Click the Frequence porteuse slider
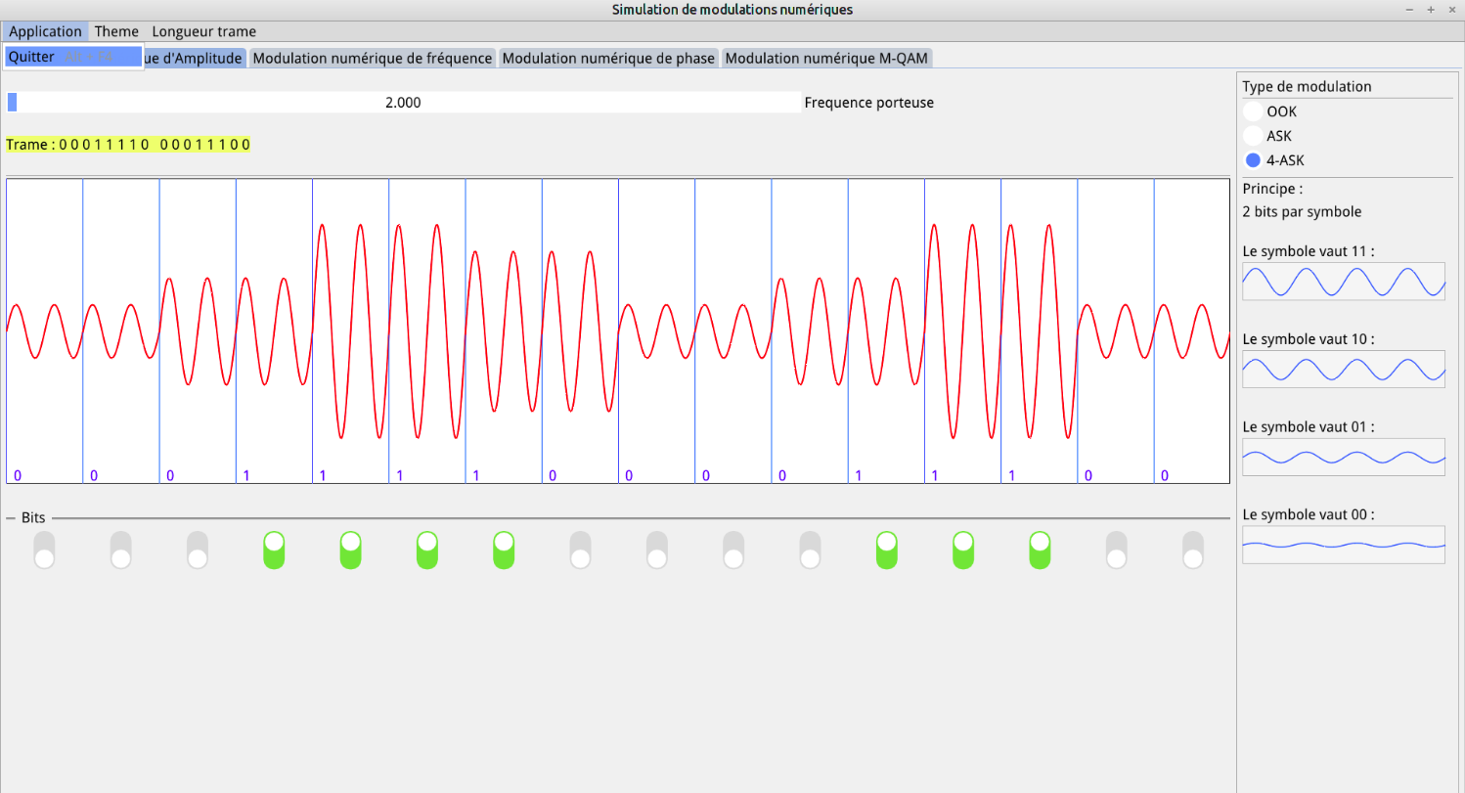 click(x=404, y=102)
